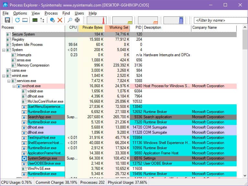248x186 pixels.
Task: Collapse the services.exe tree node
Action: coord(9,81)
